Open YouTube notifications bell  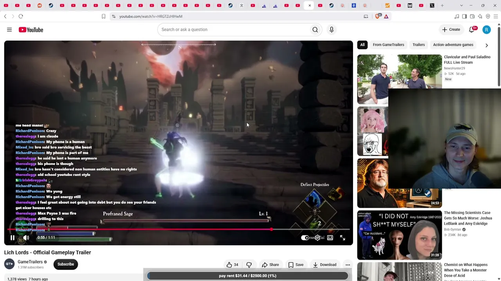coord(472,30)
